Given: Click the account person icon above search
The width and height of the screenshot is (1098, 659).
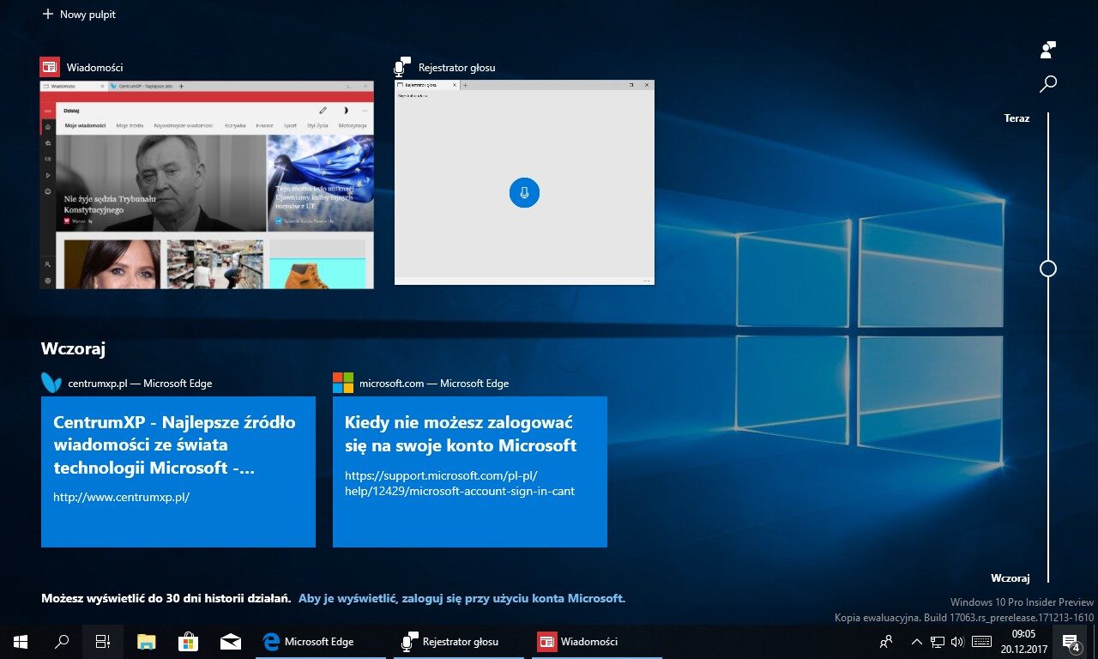Looking at the screenshot, I should coord(1047,50).
